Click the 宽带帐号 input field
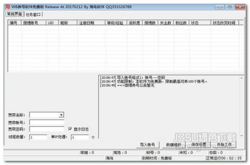 [x=47, y=122]
